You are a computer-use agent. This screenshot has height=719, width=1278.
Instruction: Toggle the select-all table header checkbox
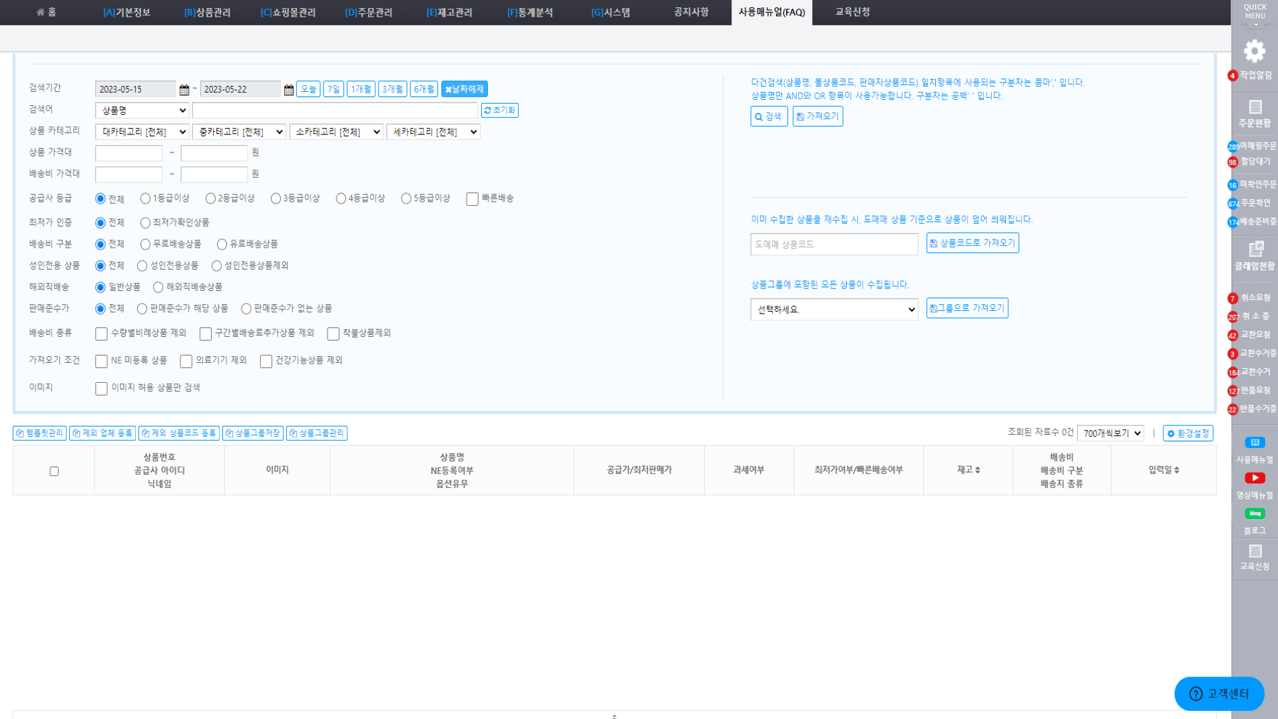(x=54, y=471)
